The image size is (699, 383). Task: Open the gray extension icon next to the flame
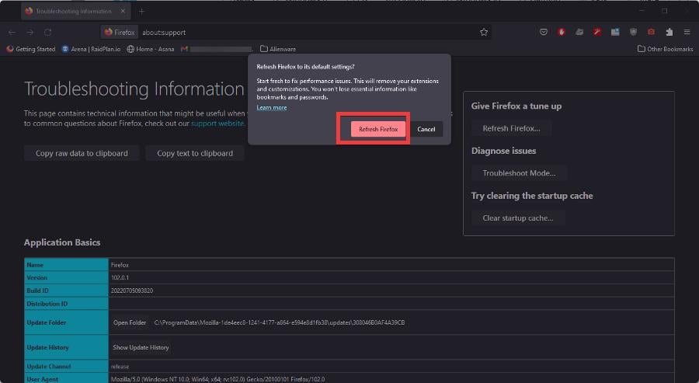point(579,32)
